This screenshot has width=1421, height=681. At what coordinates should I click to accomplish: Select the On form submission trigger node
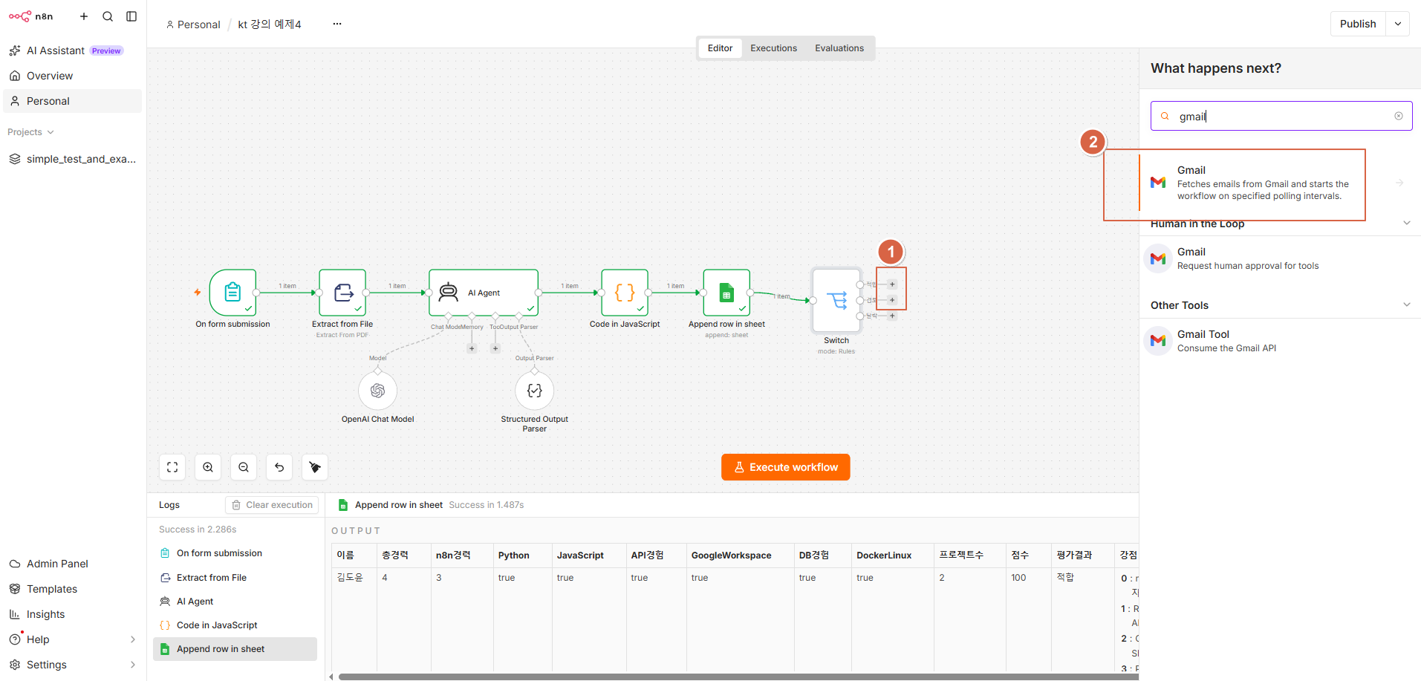pos(233,293)
